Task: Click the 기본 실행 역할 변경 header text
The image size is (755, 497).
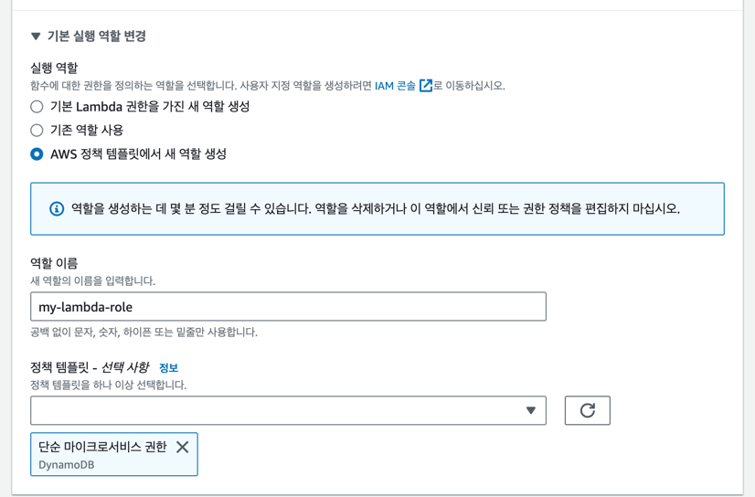Action: click(96, 36)
